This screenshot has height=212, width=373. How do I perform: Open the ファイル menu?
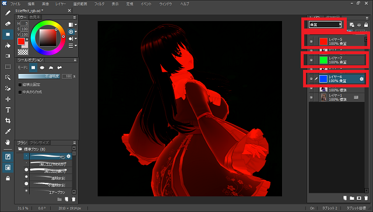[x=15, y=4]
